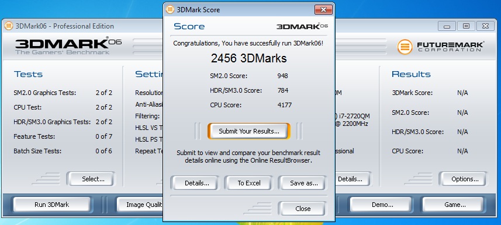The height and width of the screenshot is (225, 501).
Task: Maximize the 3DMark06 Professional Edition window
Action: [466, 26]
